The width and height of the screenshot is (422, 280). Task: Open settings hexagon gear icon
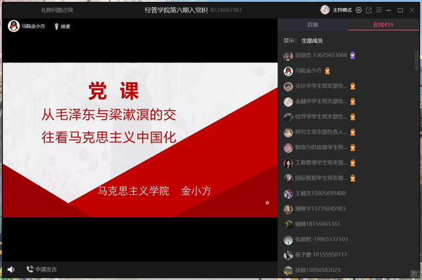coord(358,10)
